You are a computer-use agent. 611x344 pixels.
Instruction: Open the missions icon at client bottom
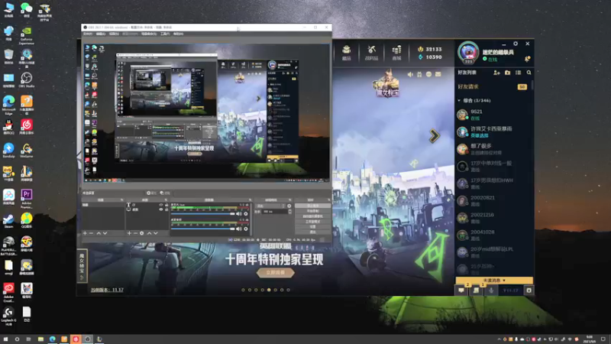476,290
